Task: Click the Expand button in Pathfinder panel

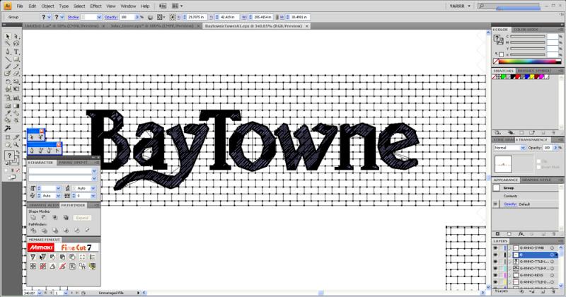Action: [82, 218]
